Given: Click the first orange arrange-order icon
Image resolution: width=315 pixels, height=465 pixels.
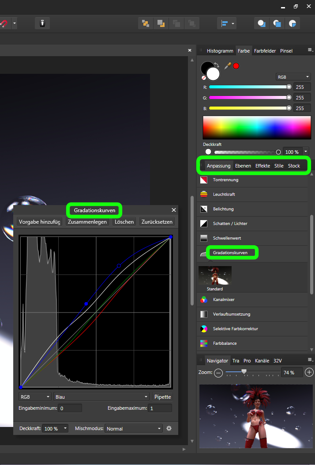Looking at the screenshot, I should tap(146, 23).
